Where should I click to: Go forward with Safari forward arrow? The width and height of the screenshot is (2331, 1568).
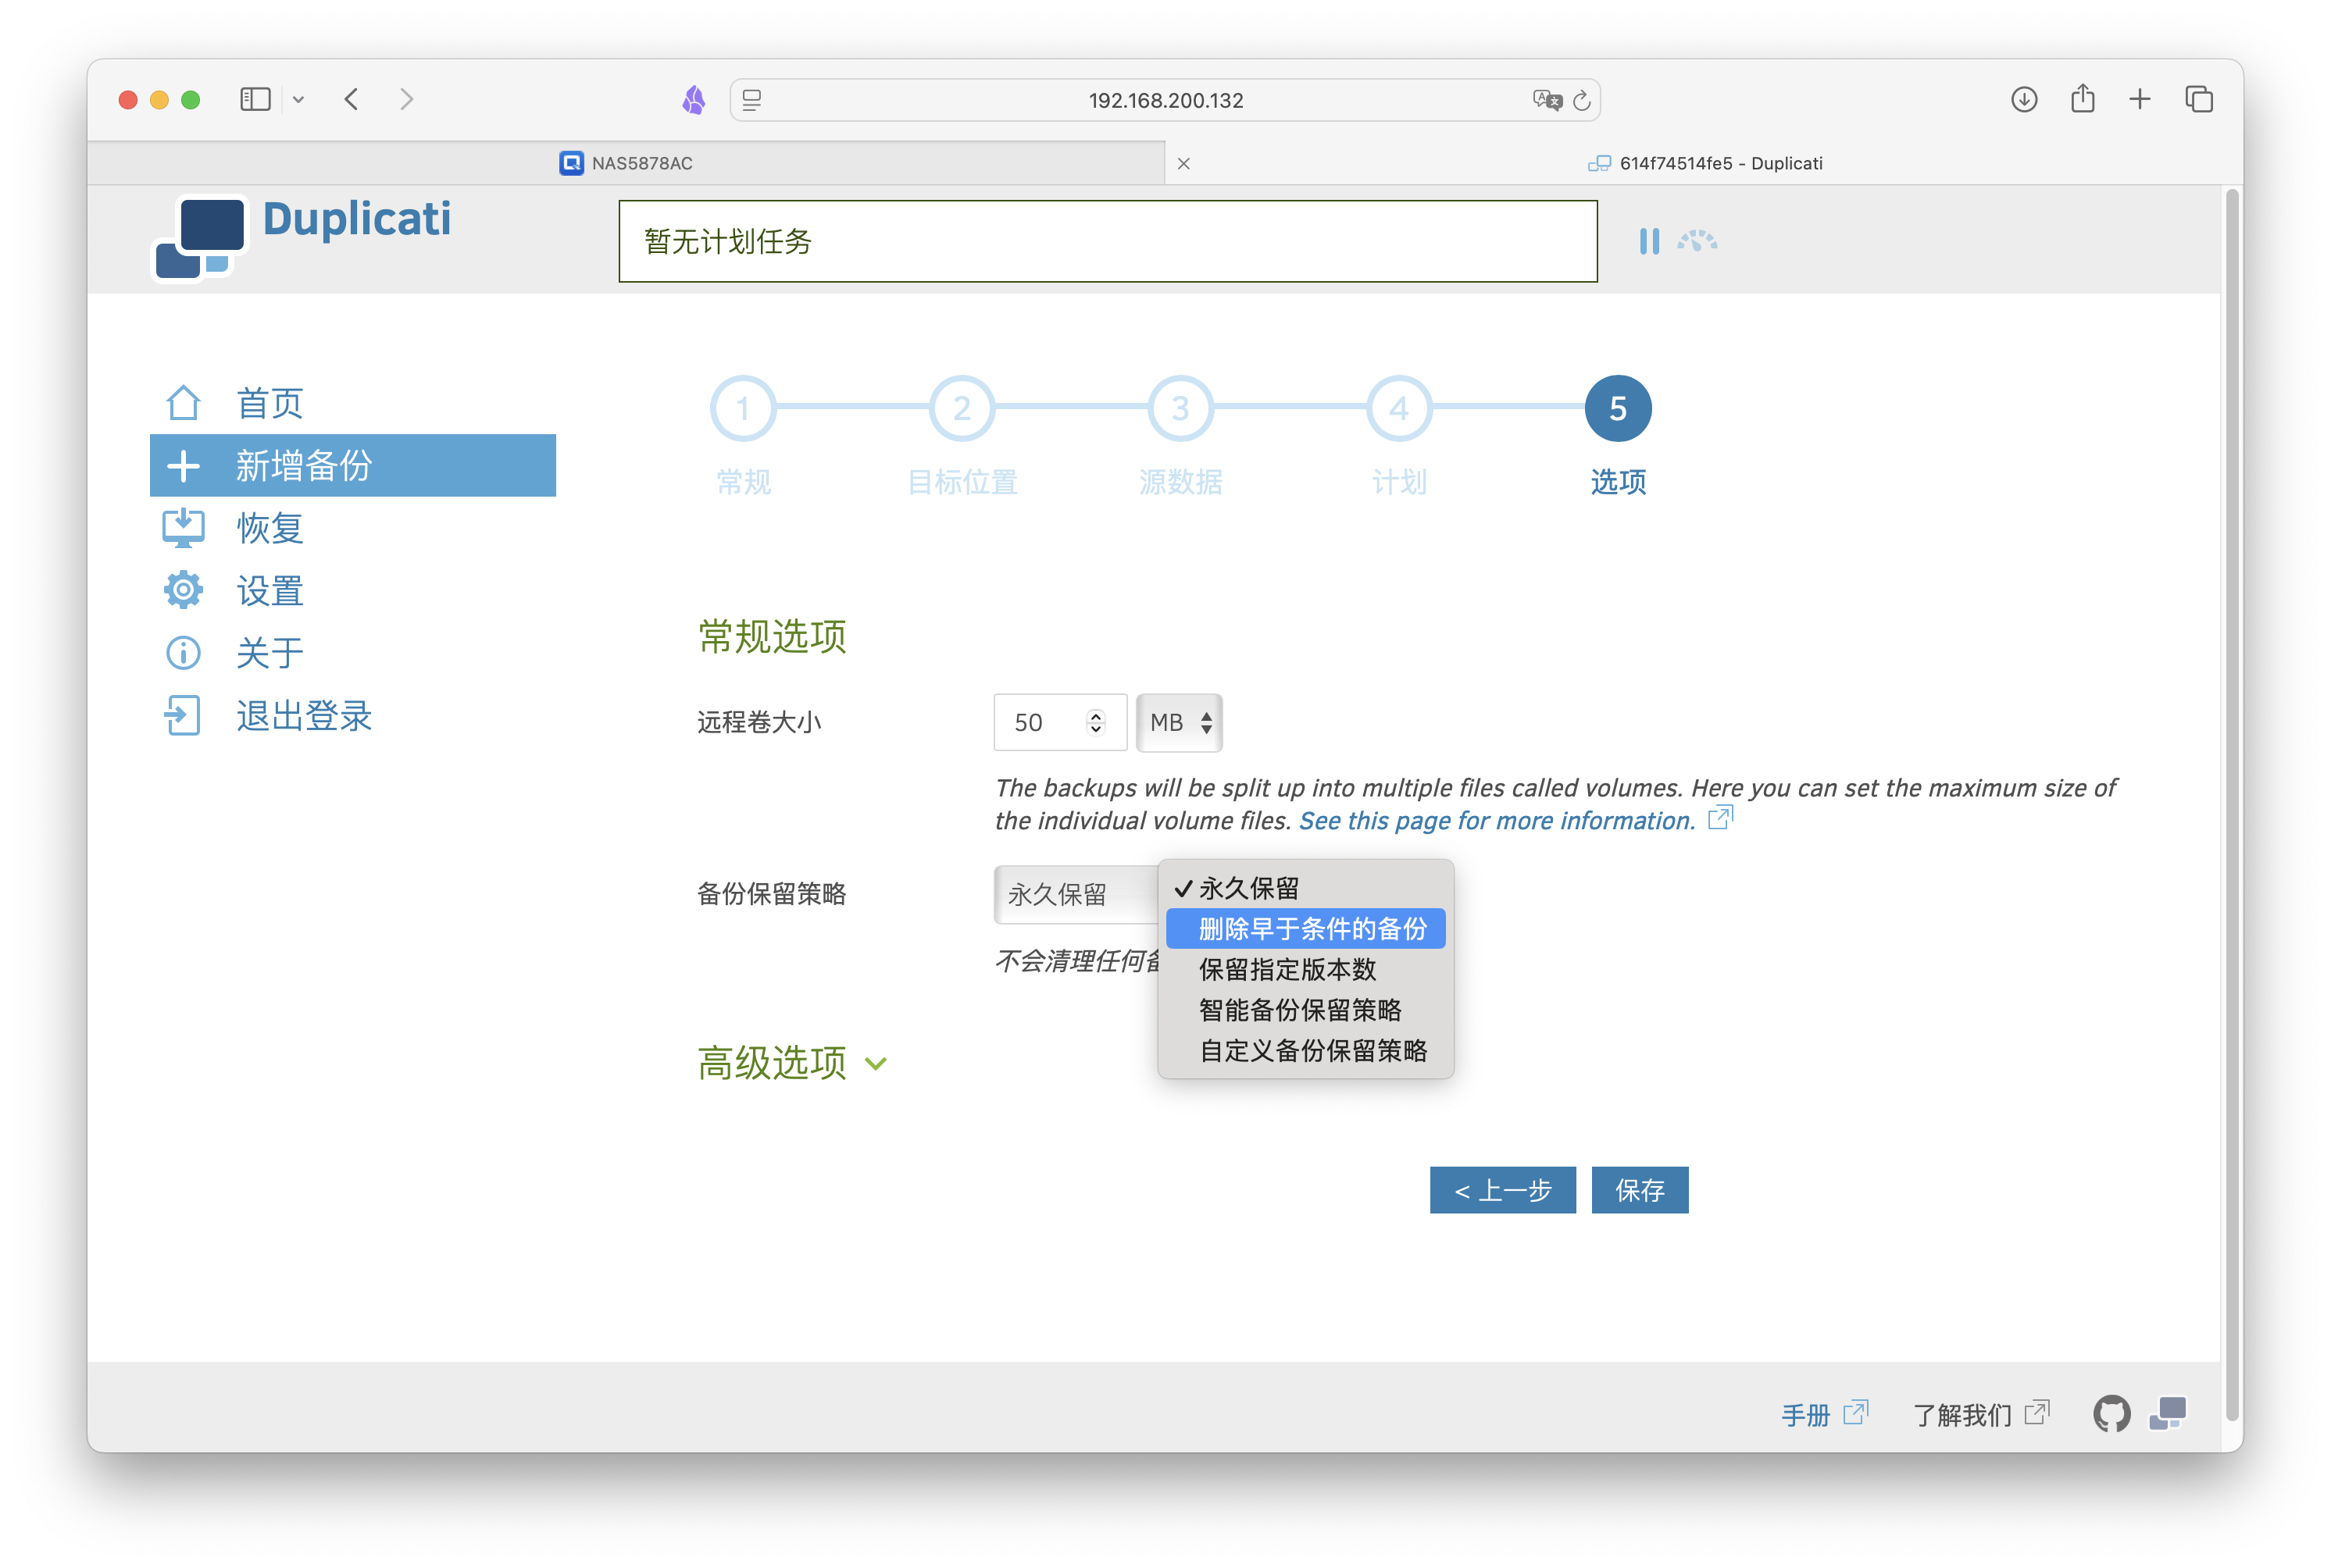[406, 99]
